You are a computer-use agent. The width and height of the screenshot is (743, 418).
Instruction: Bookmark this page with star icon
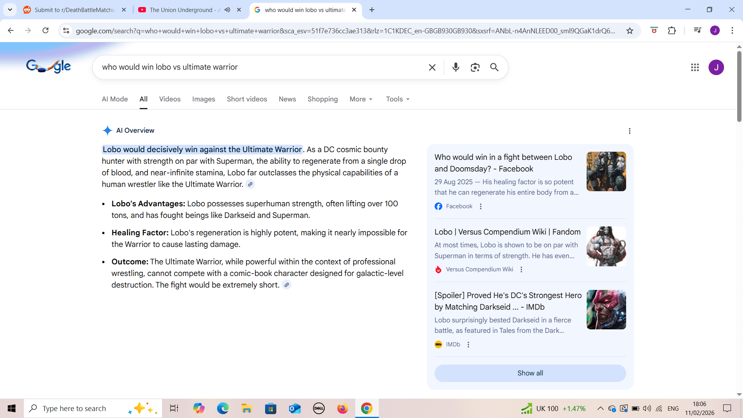click(x=630, y=31)
